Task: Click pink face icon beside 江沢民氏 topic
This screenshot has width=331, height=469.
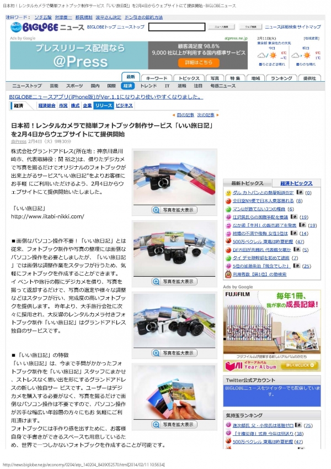Action: [x=228, y=217]
